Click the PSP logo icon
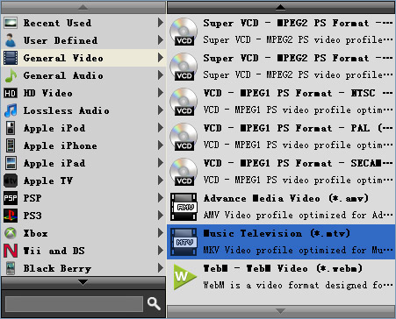 coord(11,198)
